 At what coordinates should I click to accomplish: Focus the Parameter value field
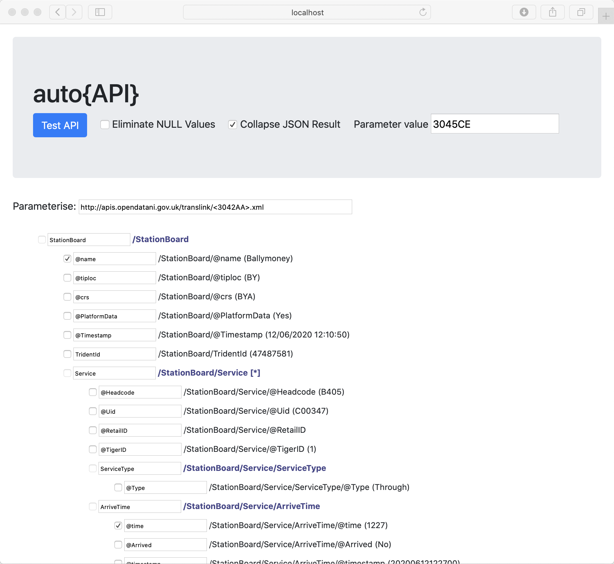[495, 124]
